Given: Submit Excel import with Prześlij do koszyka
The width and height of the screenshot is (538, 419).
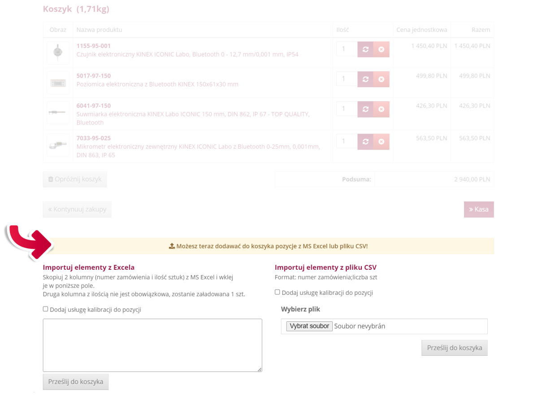Looking at the screenshot, I should pyautogui.click(x=76, y=382).
